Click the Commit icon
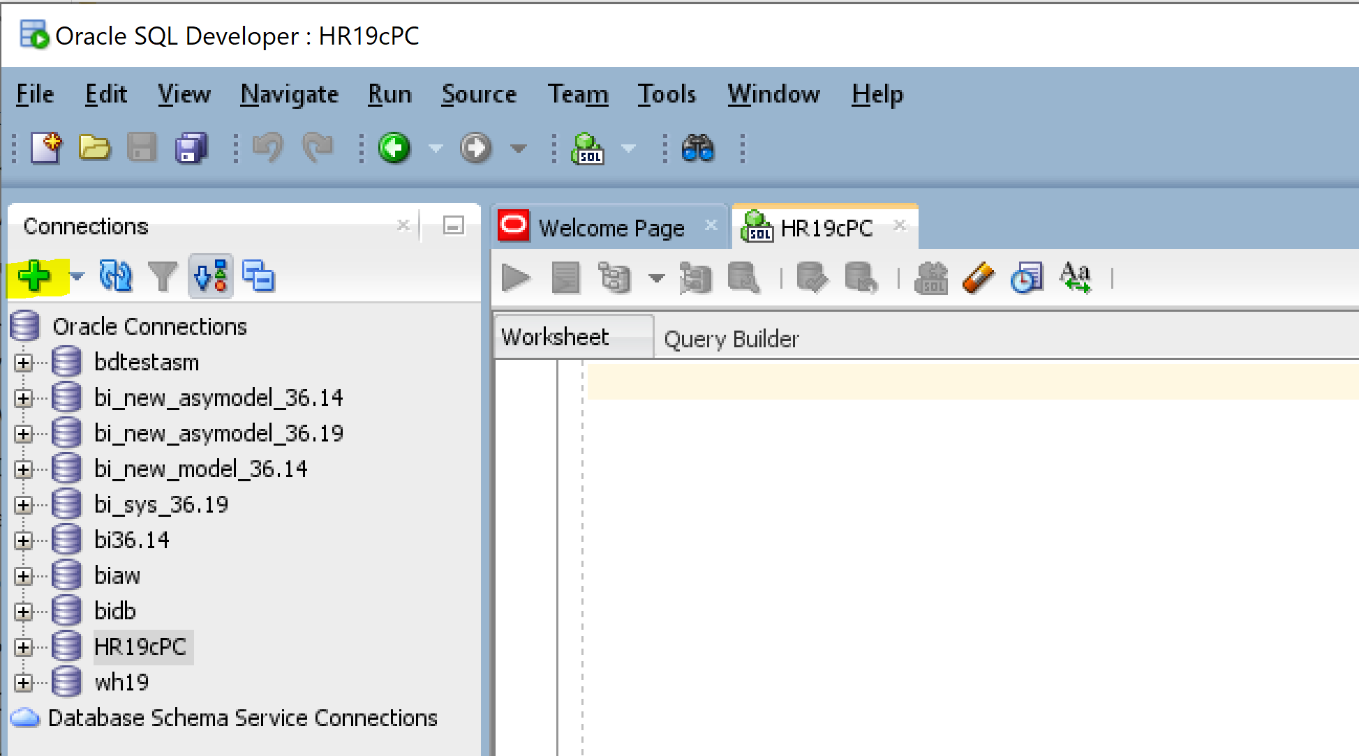This screenshot has width=1359, height=756. (812, 278)
